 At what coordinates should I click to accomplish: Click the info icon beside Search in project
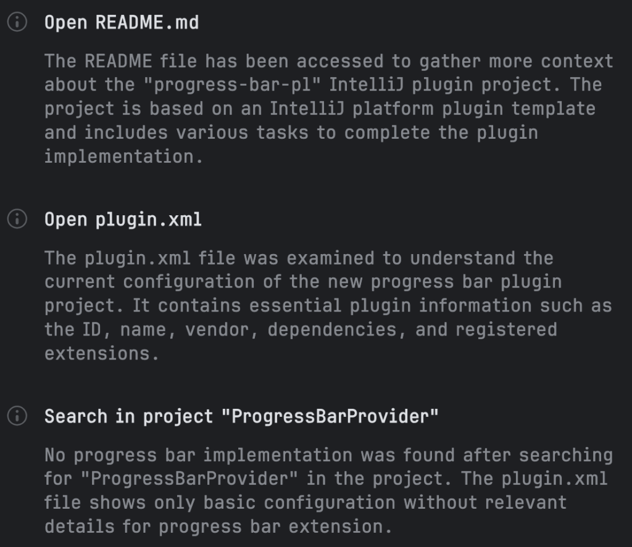point(18,416)
